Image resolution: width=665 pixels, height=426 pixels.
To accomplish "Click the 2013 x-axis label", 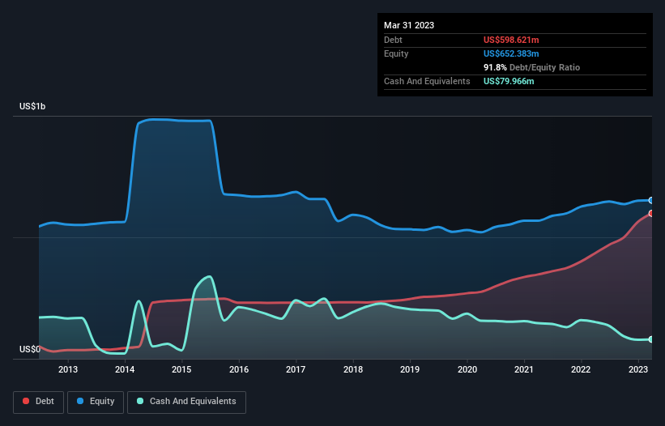I will (x=68, y=369).
